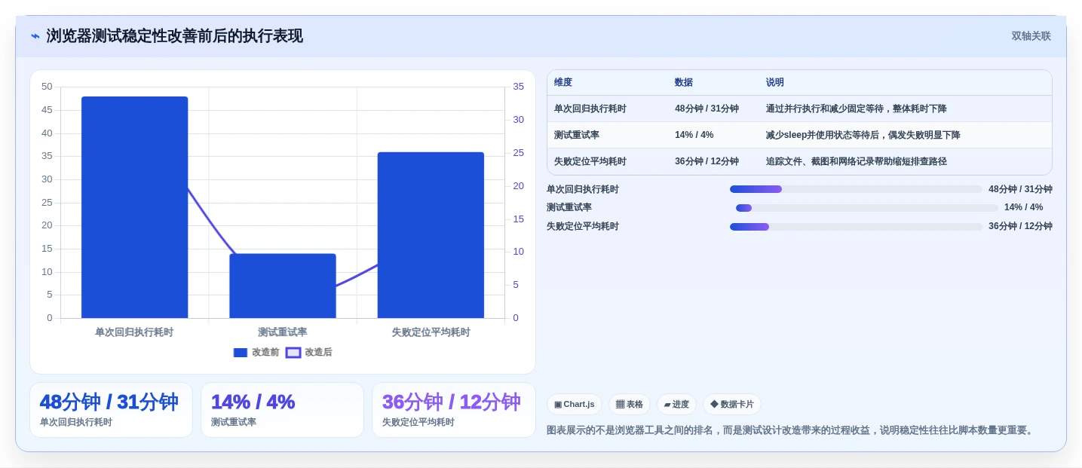The width and height of the screenshot is (1082, 468).
Task: Click the 维度 column header
Action: pyautogui.click(x=563, y=83)
